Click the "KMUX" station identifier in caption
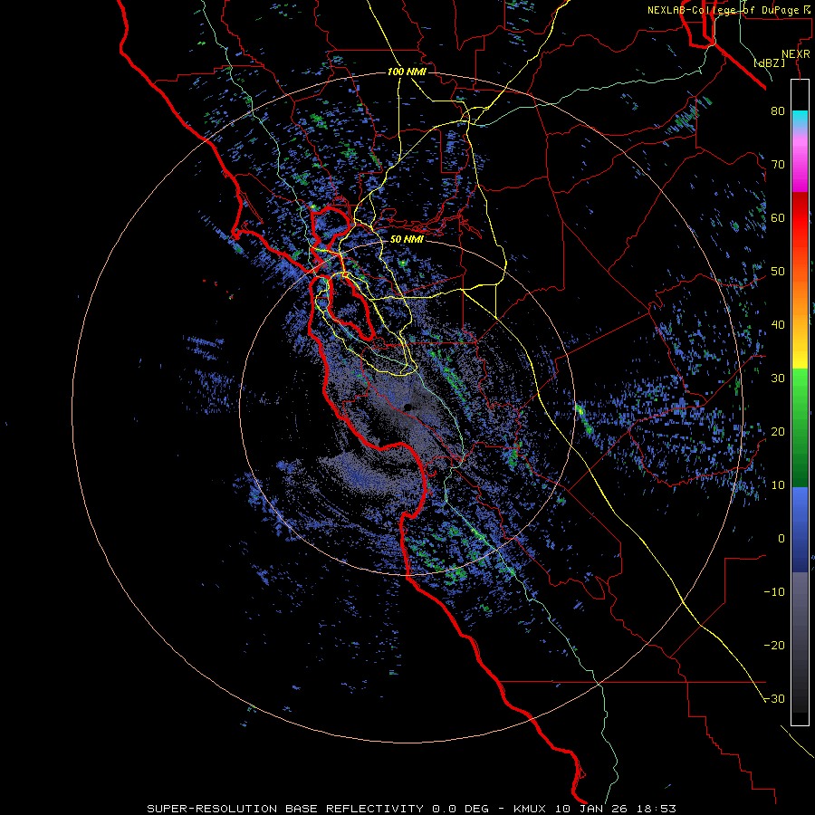This screenshot has height=815, width=815. 531,809
